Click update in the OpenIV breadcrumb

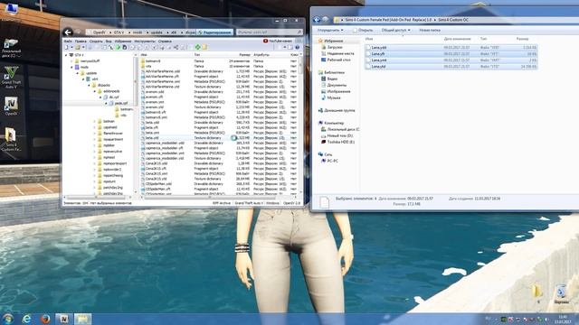tap(157, 32)
